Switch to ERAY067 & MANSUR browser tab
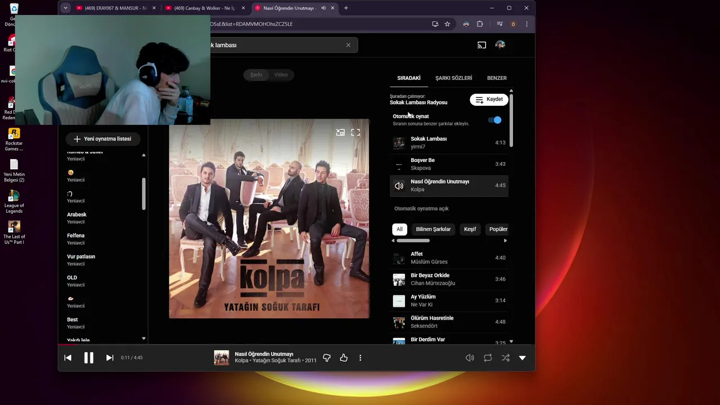This screenshot has width=720, height=405. click(115, 8)
